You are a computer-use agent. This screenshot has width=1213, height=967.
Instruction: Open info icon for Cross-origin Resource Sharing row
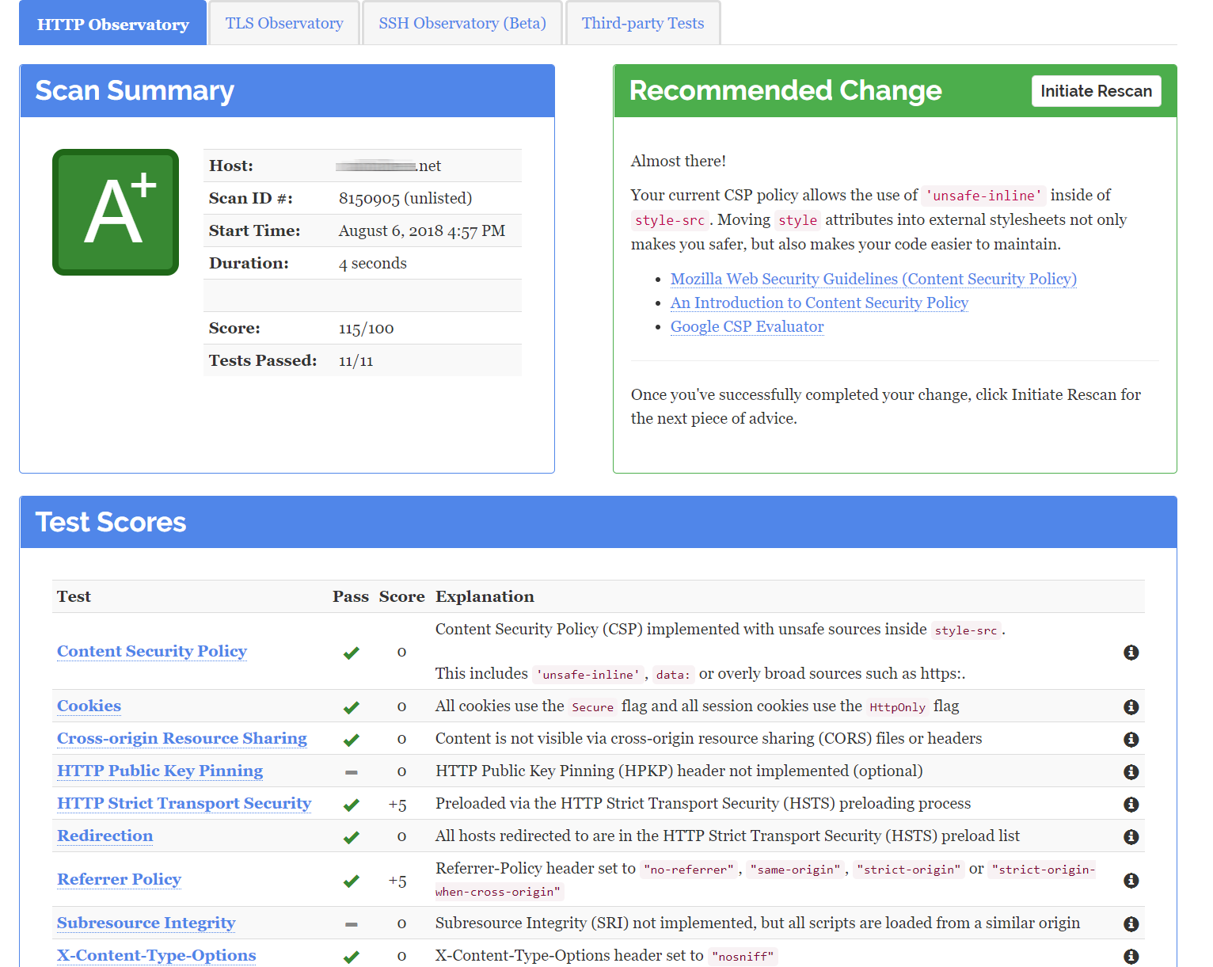(1131, 739)
